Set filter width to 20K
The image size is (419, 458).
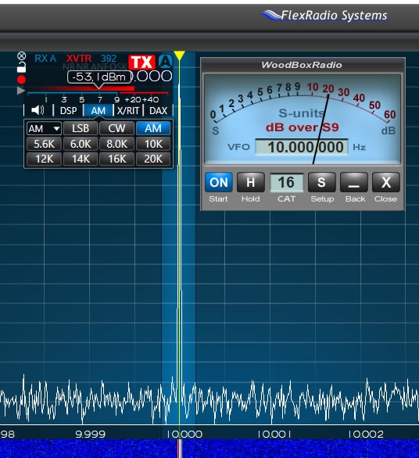pyautogui.click(x=153, y=159)
